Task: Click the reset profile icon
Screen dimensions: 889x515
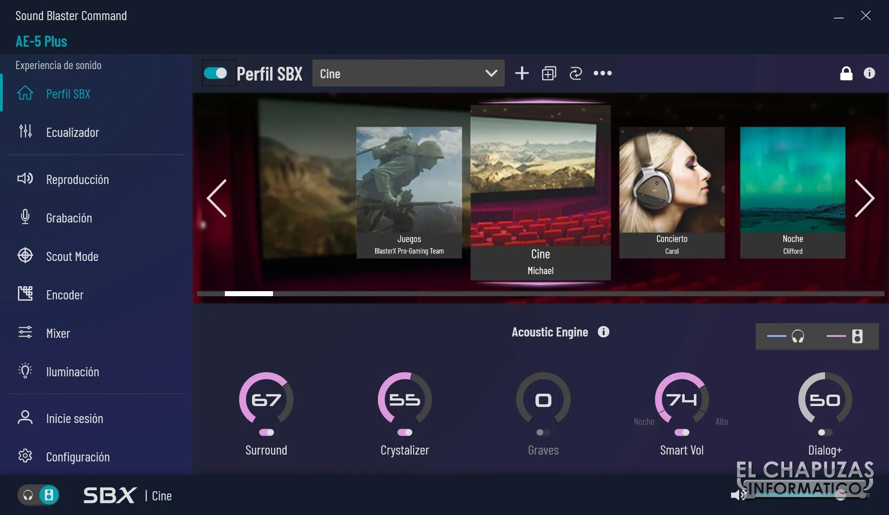Action: coord(575,73)
